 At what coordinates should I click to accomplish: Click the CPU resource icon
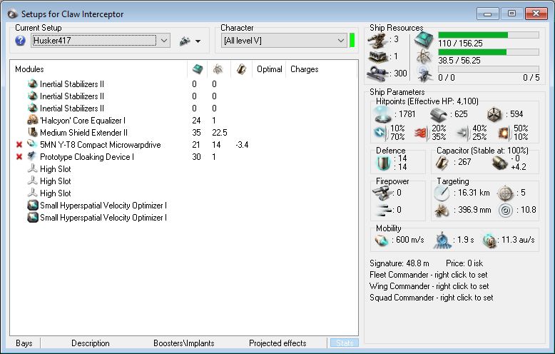(x=424, y=40)
